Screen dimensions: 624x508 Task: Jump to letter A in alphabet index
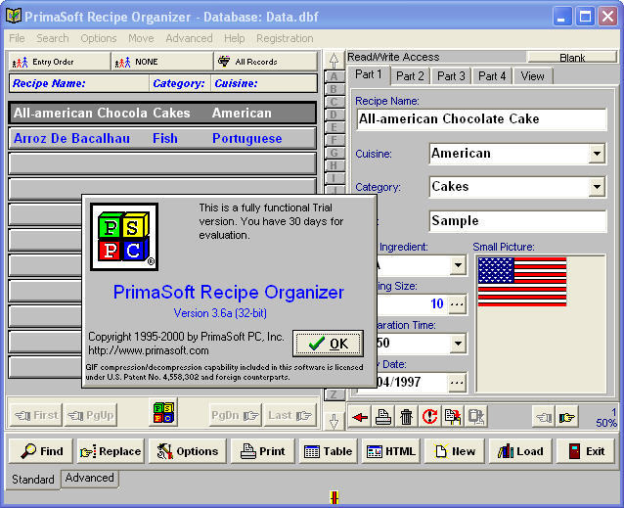click(334, 76)
